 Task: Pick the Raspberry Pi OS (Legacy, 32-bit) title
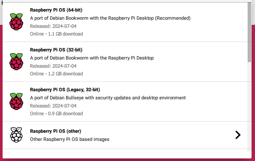[x=65, y=89]
